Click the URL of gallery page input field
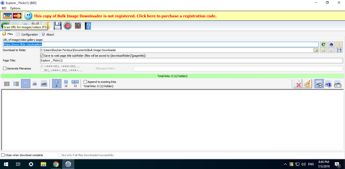The image size is (345, 169). point(160,44)
